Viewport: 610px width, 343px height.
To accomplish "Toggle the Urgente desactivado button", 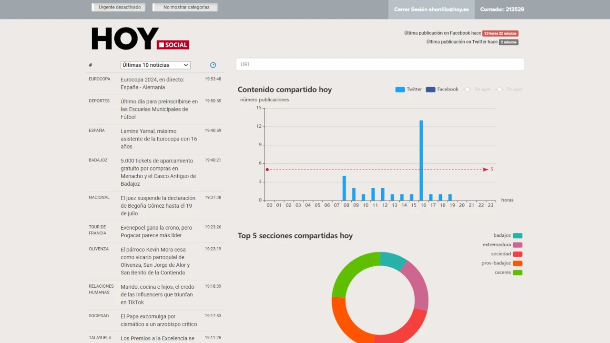I will (x=120, y=7).
